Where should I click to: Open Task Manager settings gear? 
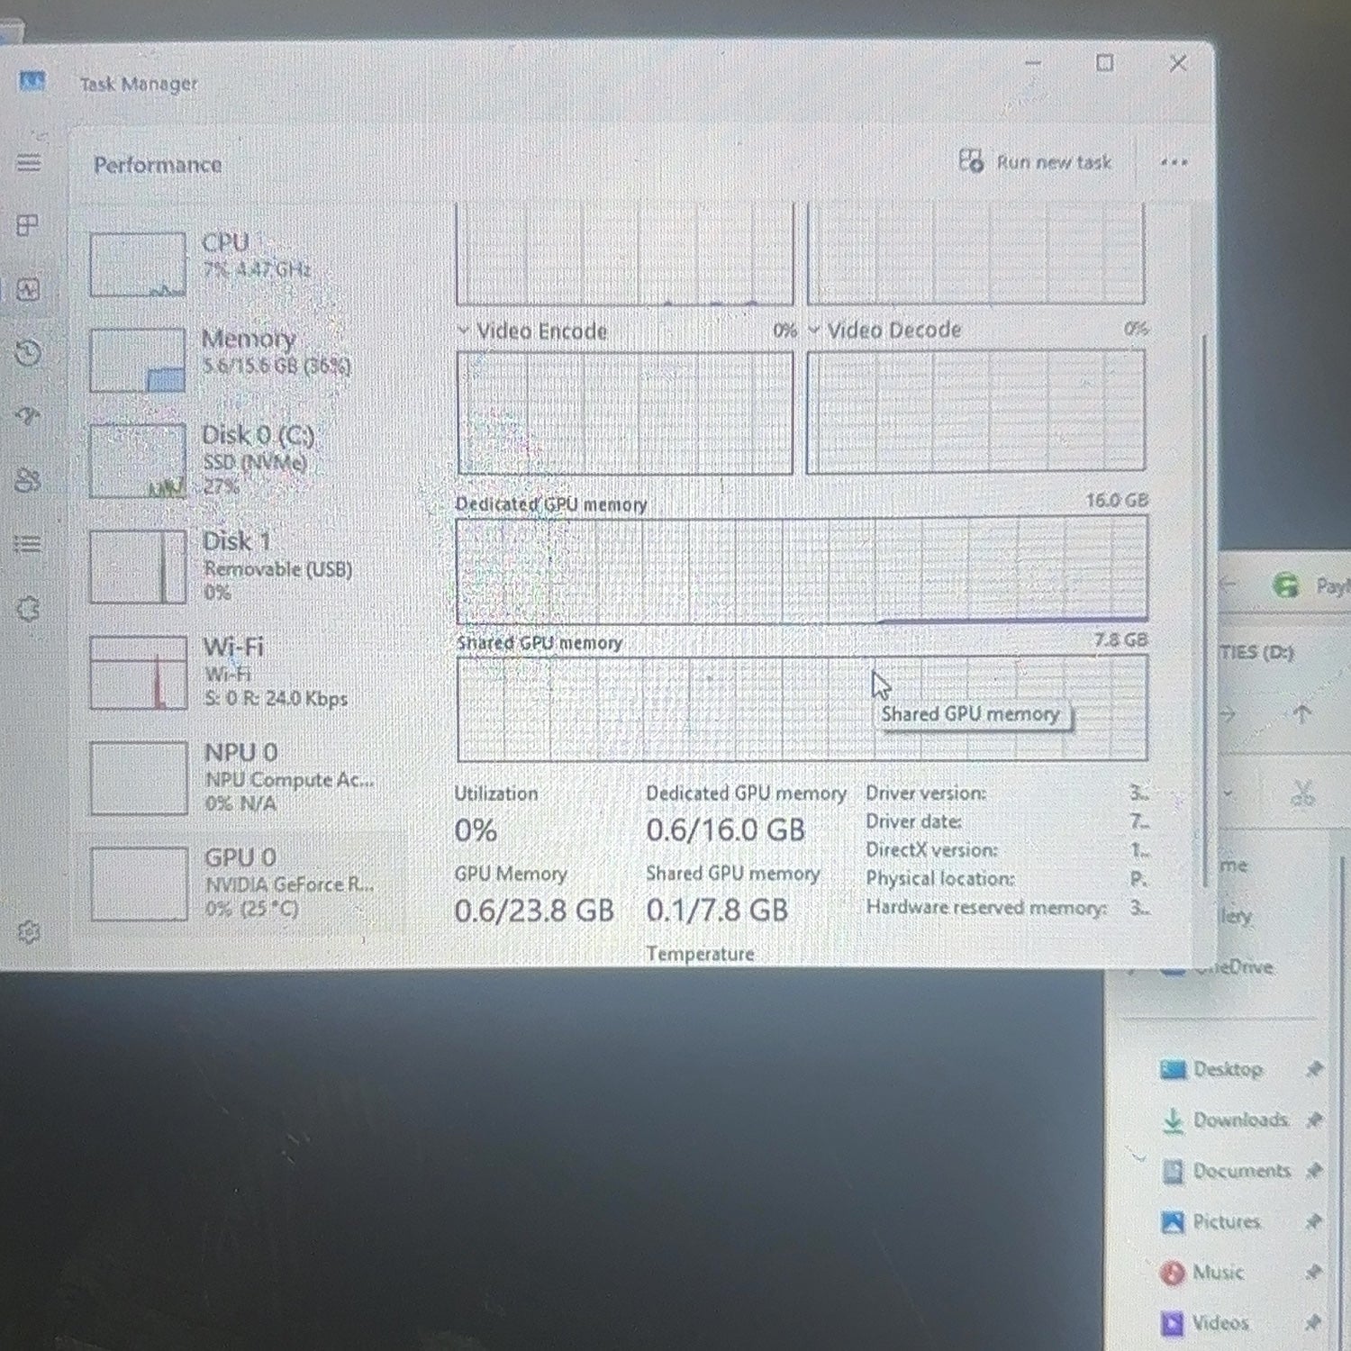tap(29, 931)
